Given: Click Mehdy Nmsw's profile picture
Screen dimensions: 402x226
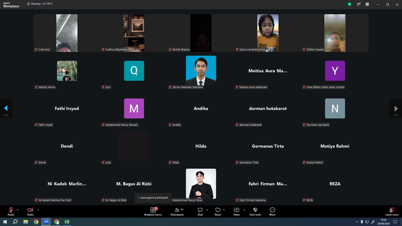Looking at the screenshot, I should 67,71.
